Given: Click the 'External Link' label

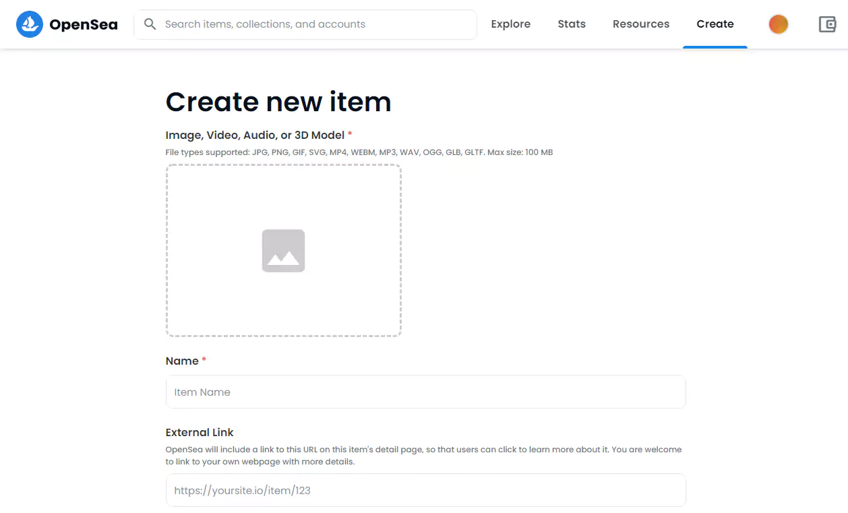Looking at the screenshot, I should pos(200,432).
